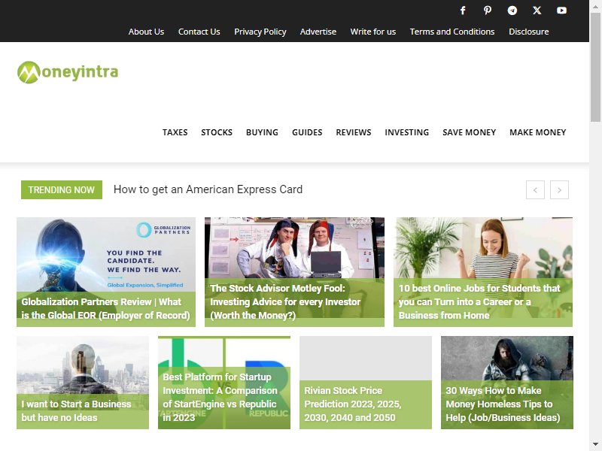The image size is (602, 451).
Task: Select the MAKE MONEY menu item
Action: point(538,132)
